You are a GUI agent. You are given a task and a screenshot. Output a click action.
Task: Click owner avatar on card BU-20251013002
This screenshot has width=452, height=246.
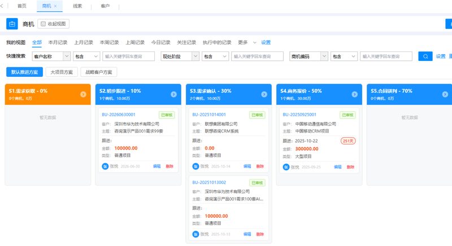[x=195, y=234]
